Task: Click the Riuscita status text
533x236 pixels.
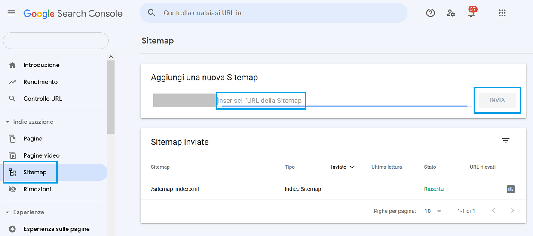Action: point(434,189)
